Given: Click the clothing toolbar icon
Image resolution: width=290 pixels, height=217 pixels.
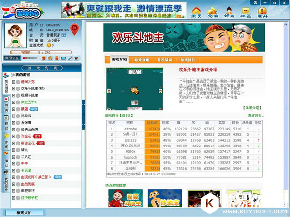Looking at the screenshot, I should (x=76, y=58).
